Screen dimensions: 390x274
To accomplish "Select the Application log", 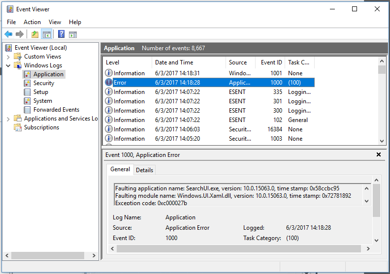I will (x=48, y=74).
